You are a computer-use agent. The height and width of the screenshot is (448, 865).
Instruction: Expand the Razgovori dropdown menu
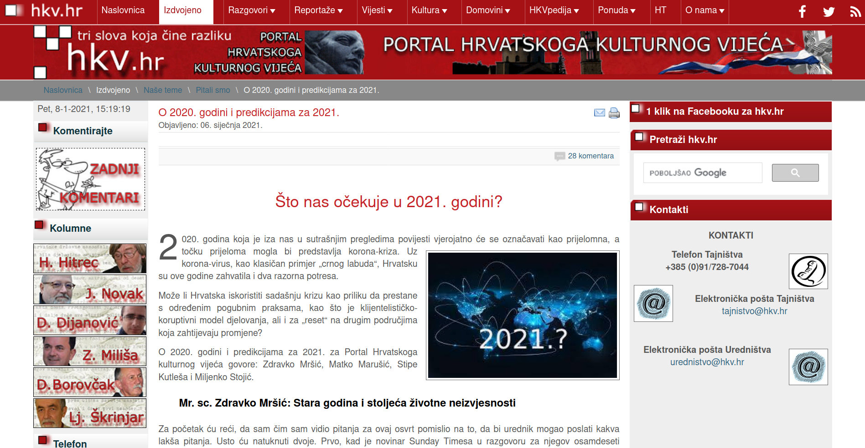click(251, 10)
